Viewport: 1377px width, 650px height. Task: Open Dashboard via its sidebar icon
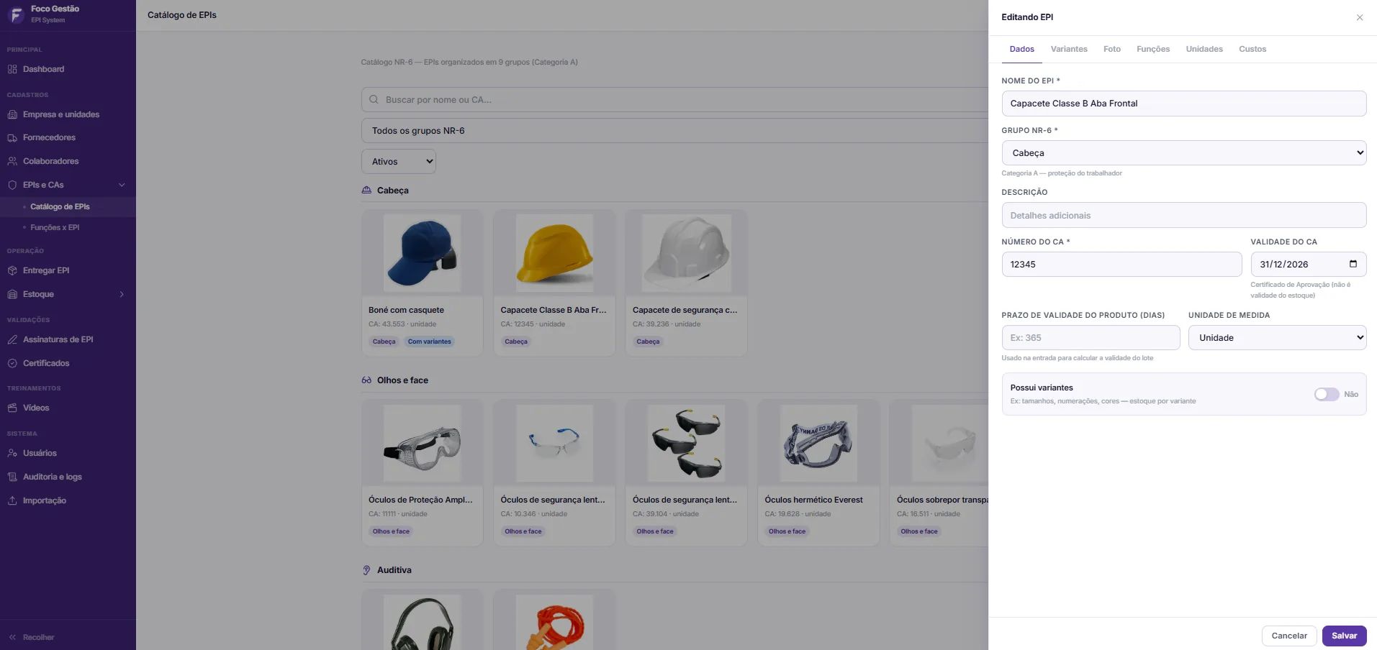coord(12,69)
